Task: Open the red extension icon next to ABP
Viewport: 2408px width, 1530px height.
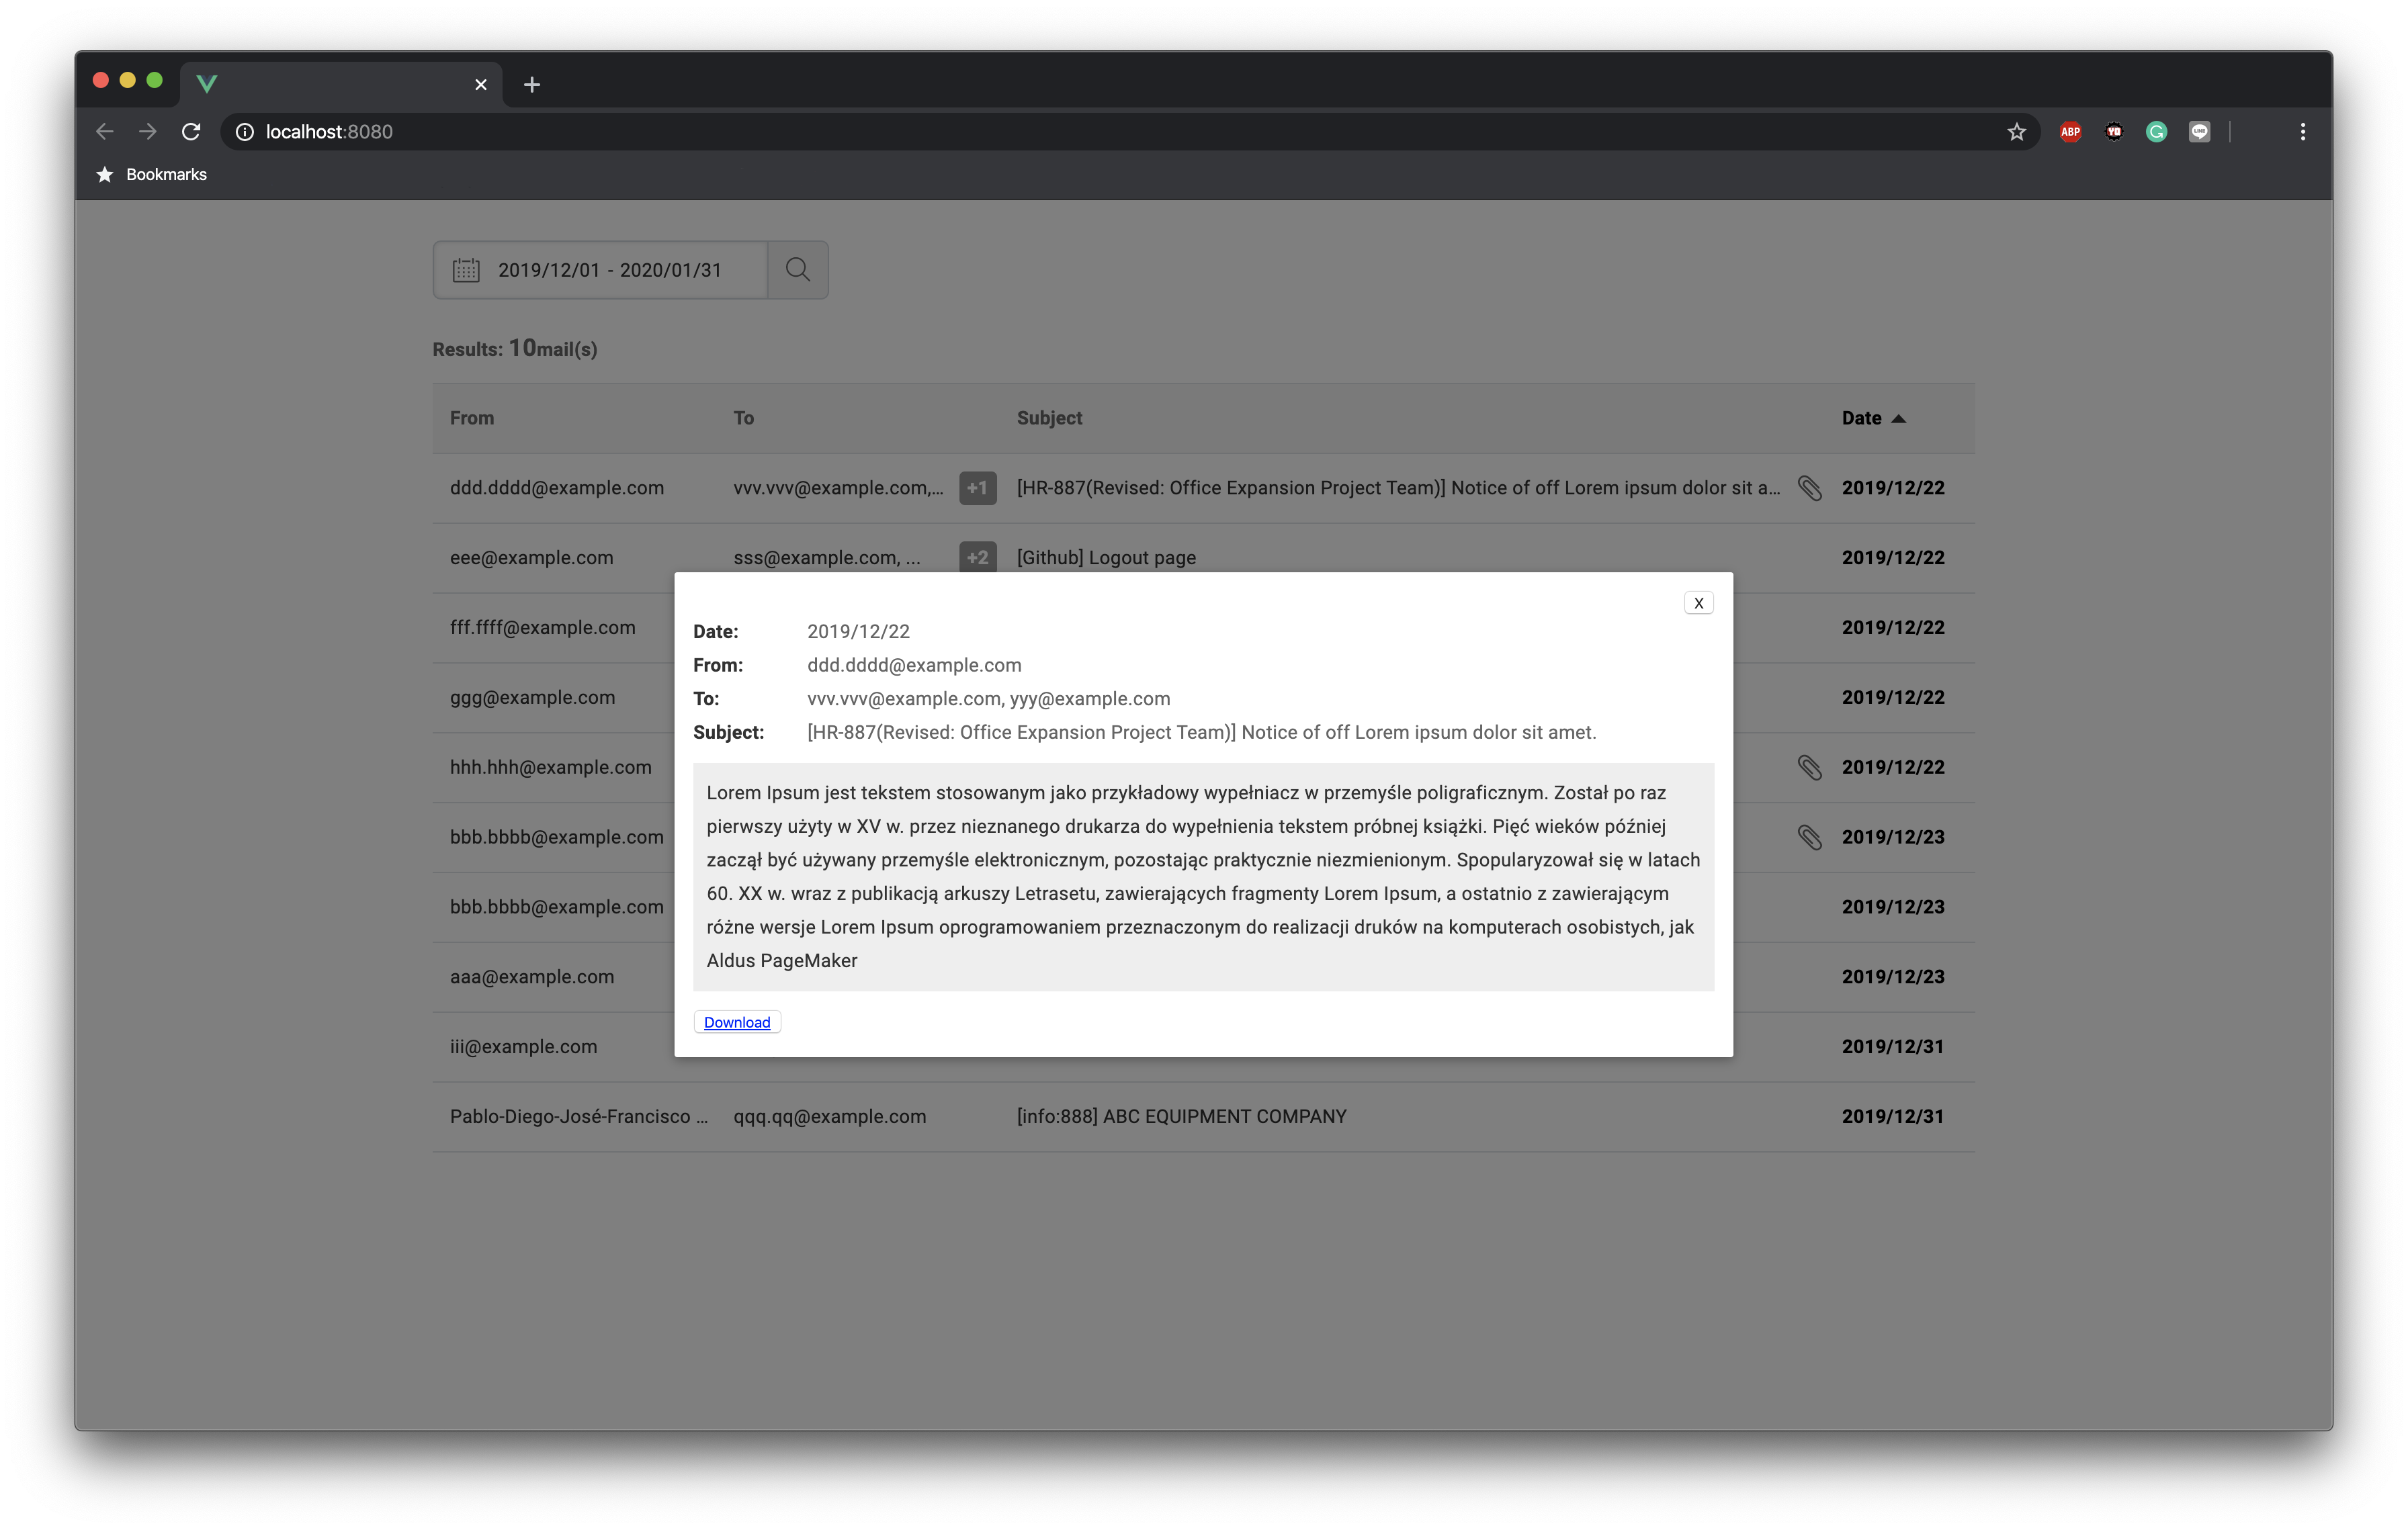Action: (x=2113, y=132)
